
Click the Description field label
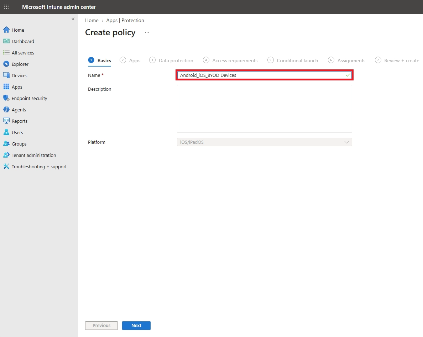[100, 89]
